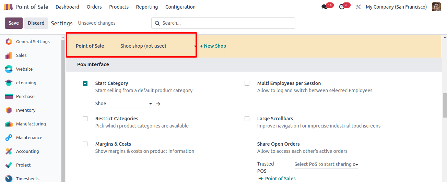Image resolution: width=447 pixels, height=182 pixels.
Task: Click the eLearning sidebar icon
Action: point(9,83)
